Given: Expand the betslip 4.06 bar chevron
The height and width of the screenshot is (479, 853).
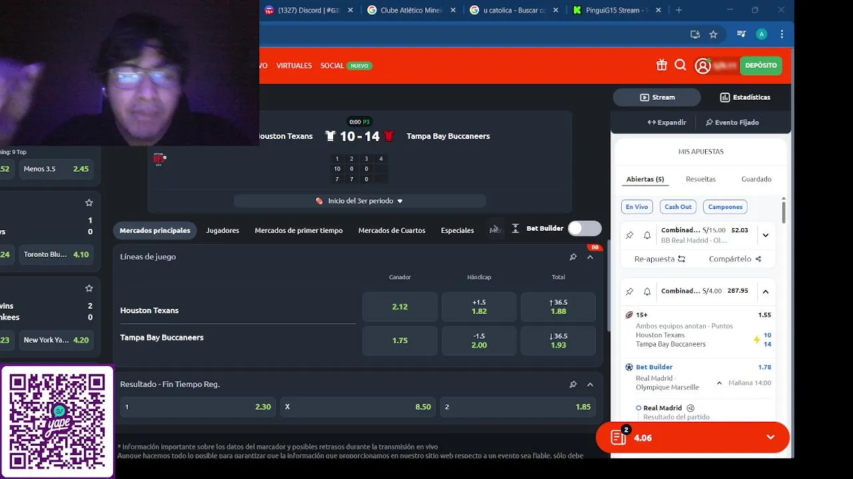Looking at the screenshot, I should tap(770, 437).
